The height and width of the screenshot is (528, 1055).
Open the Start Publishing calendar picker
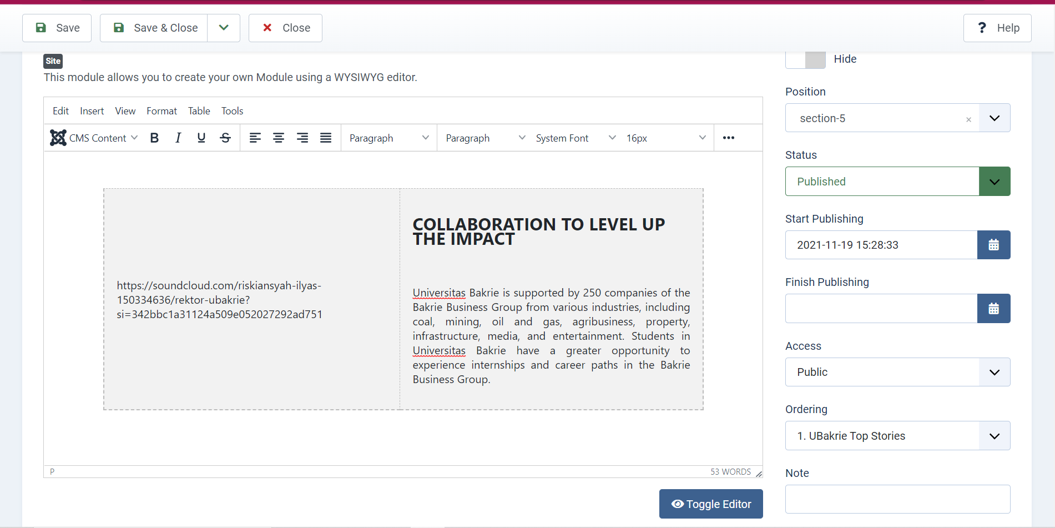pos(994,245)
